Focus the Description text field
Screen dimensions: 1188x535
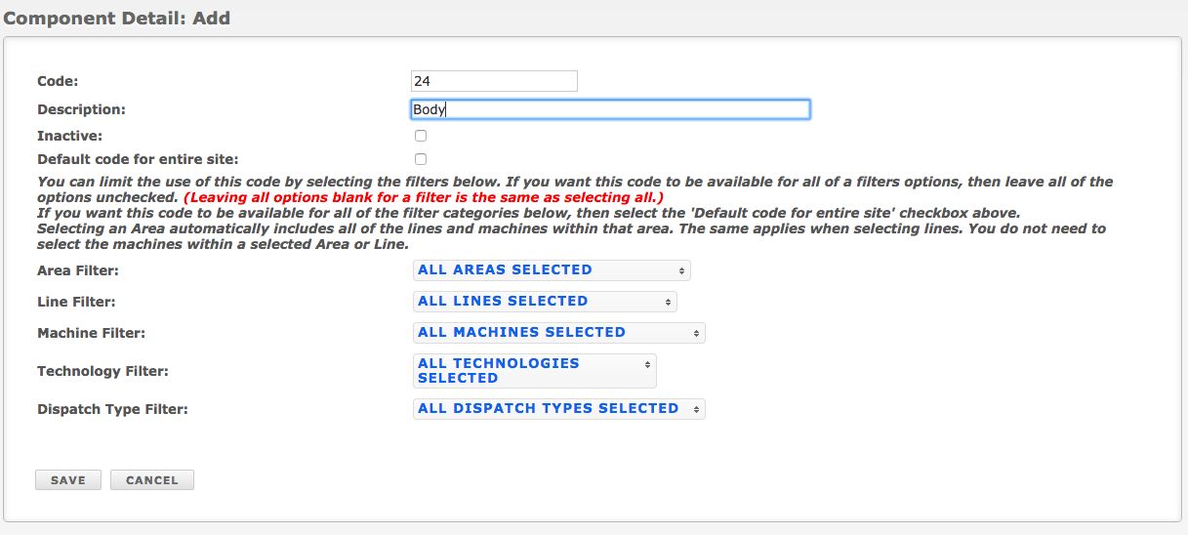coord(611,109)
